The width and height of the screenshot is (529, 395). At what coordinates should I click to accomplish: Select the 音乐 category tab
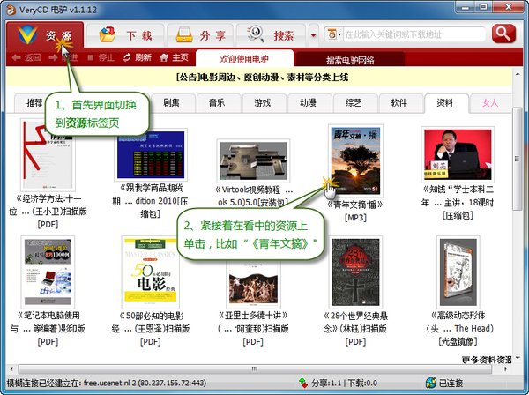[x=217, y=102]
